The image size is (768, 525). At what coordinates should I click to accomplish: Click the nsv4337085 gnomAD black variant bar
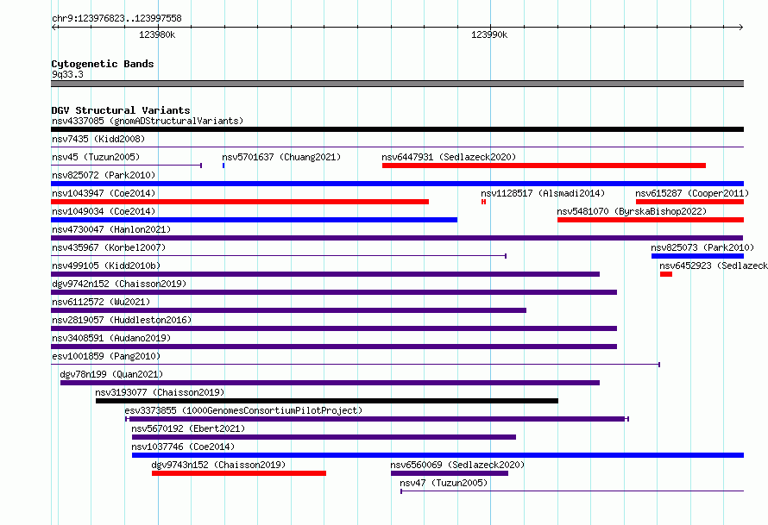pyautogui.click(x=397, y=129)
